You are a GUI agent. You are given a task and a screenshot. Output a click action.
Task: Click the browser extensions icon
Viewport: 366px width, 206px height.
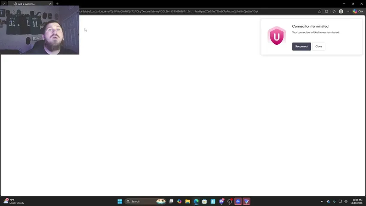327,12
